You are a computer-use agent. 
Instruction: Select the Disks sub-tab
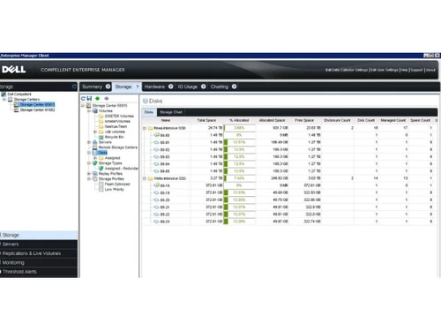149,112
